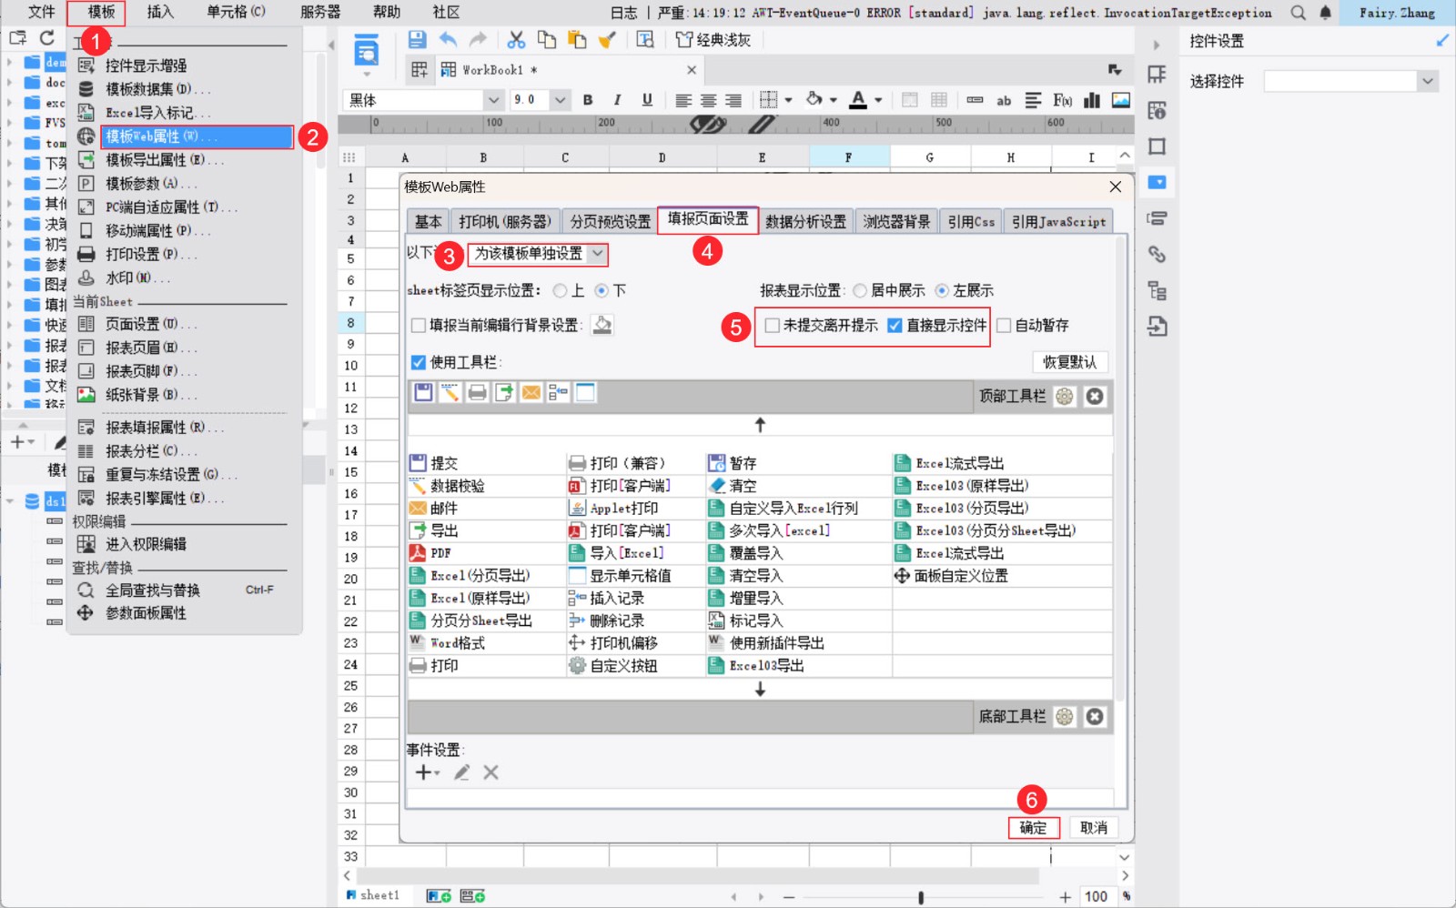The height and width of the screenshot is (908, 1456).
Task: Select 左展示 radio button
Action: 942,291
